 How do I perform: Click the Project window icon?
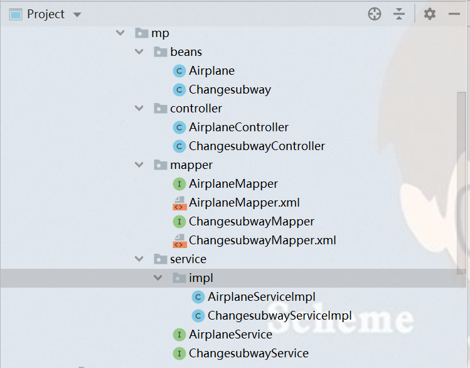click(16, 14)
